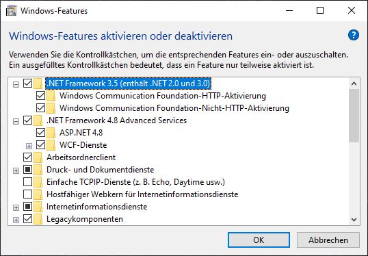Select Windows Communication Foundation-Nicht-HTTP-Aktivierung entry

point(174,108)
